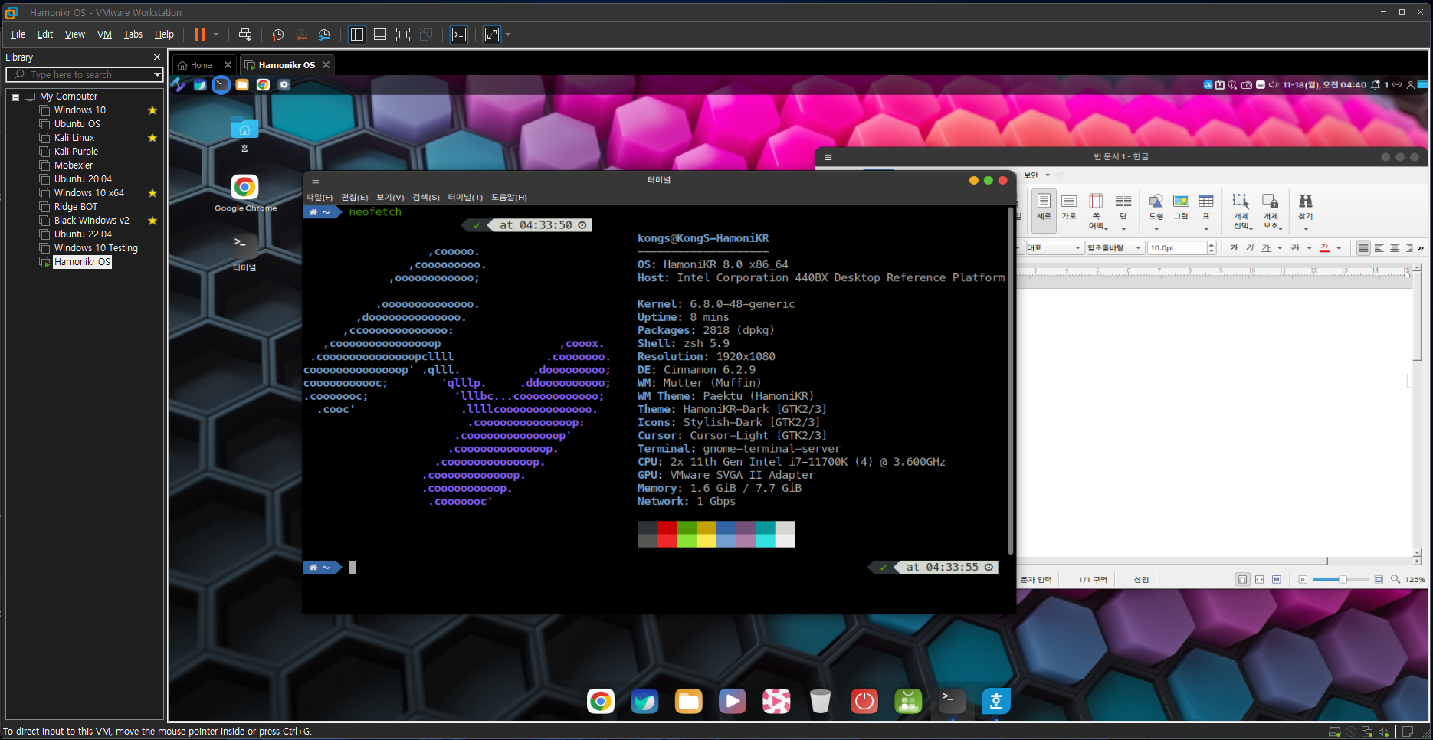Apply bold (가) formatting in Hangul
This screenshot has height=740, width=1433.
[1234, 247]
